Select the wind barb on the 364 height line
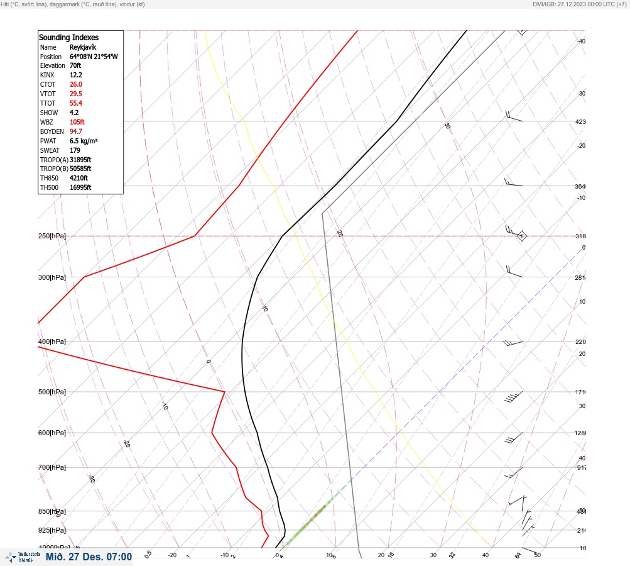This screenshot has height=566, width=630. (x=513, y=182)
